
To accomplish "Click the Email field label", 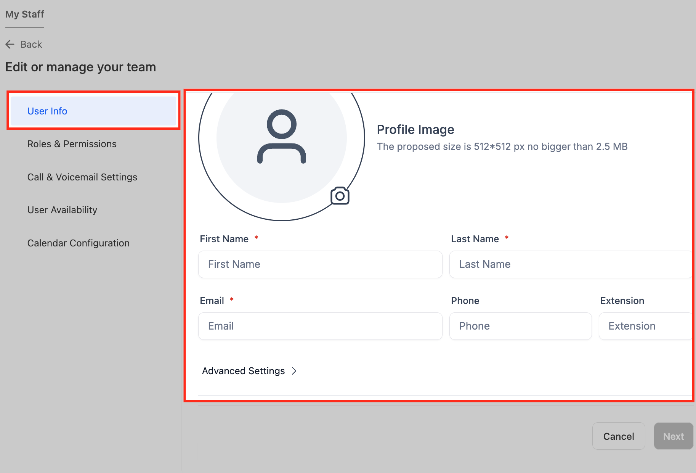I will click(212, 301).
